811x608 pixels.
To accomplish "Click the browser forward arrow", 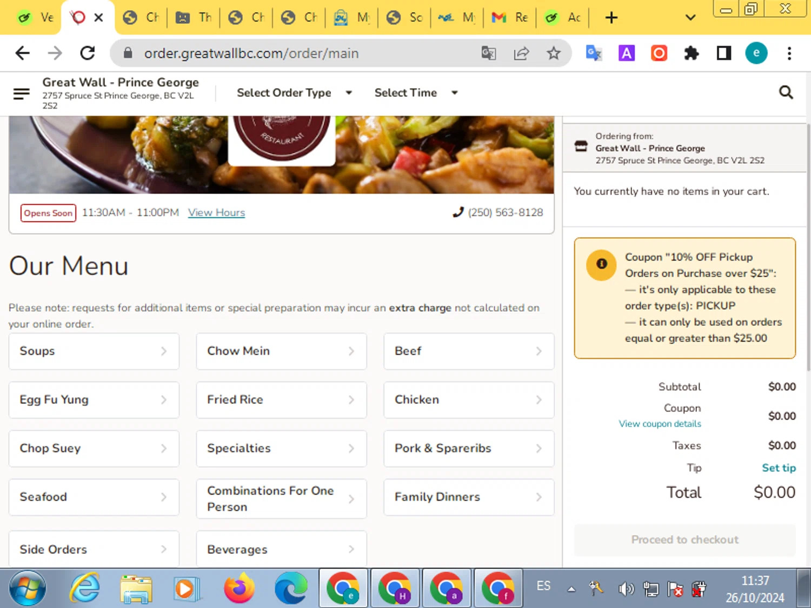I will [55, 53].
